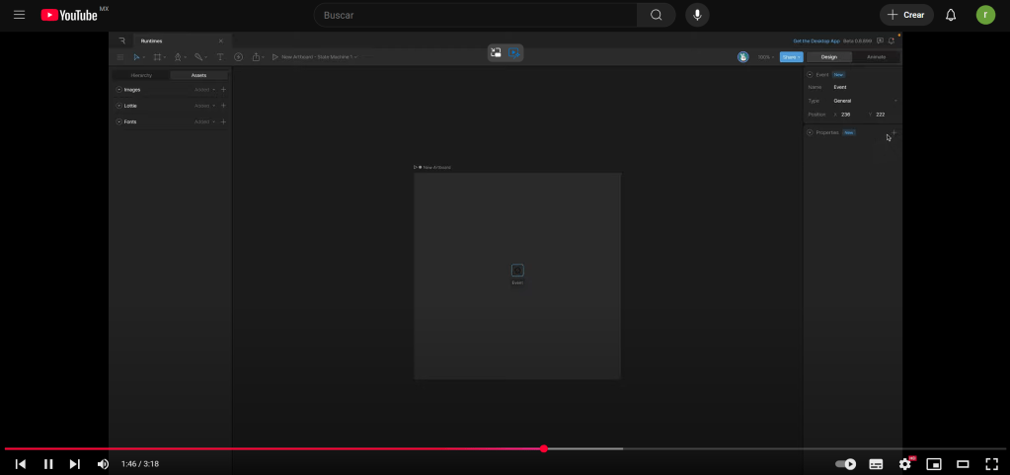1010x475 pixels.
Task: Add an image asset with plus icon
Action: 223,90
